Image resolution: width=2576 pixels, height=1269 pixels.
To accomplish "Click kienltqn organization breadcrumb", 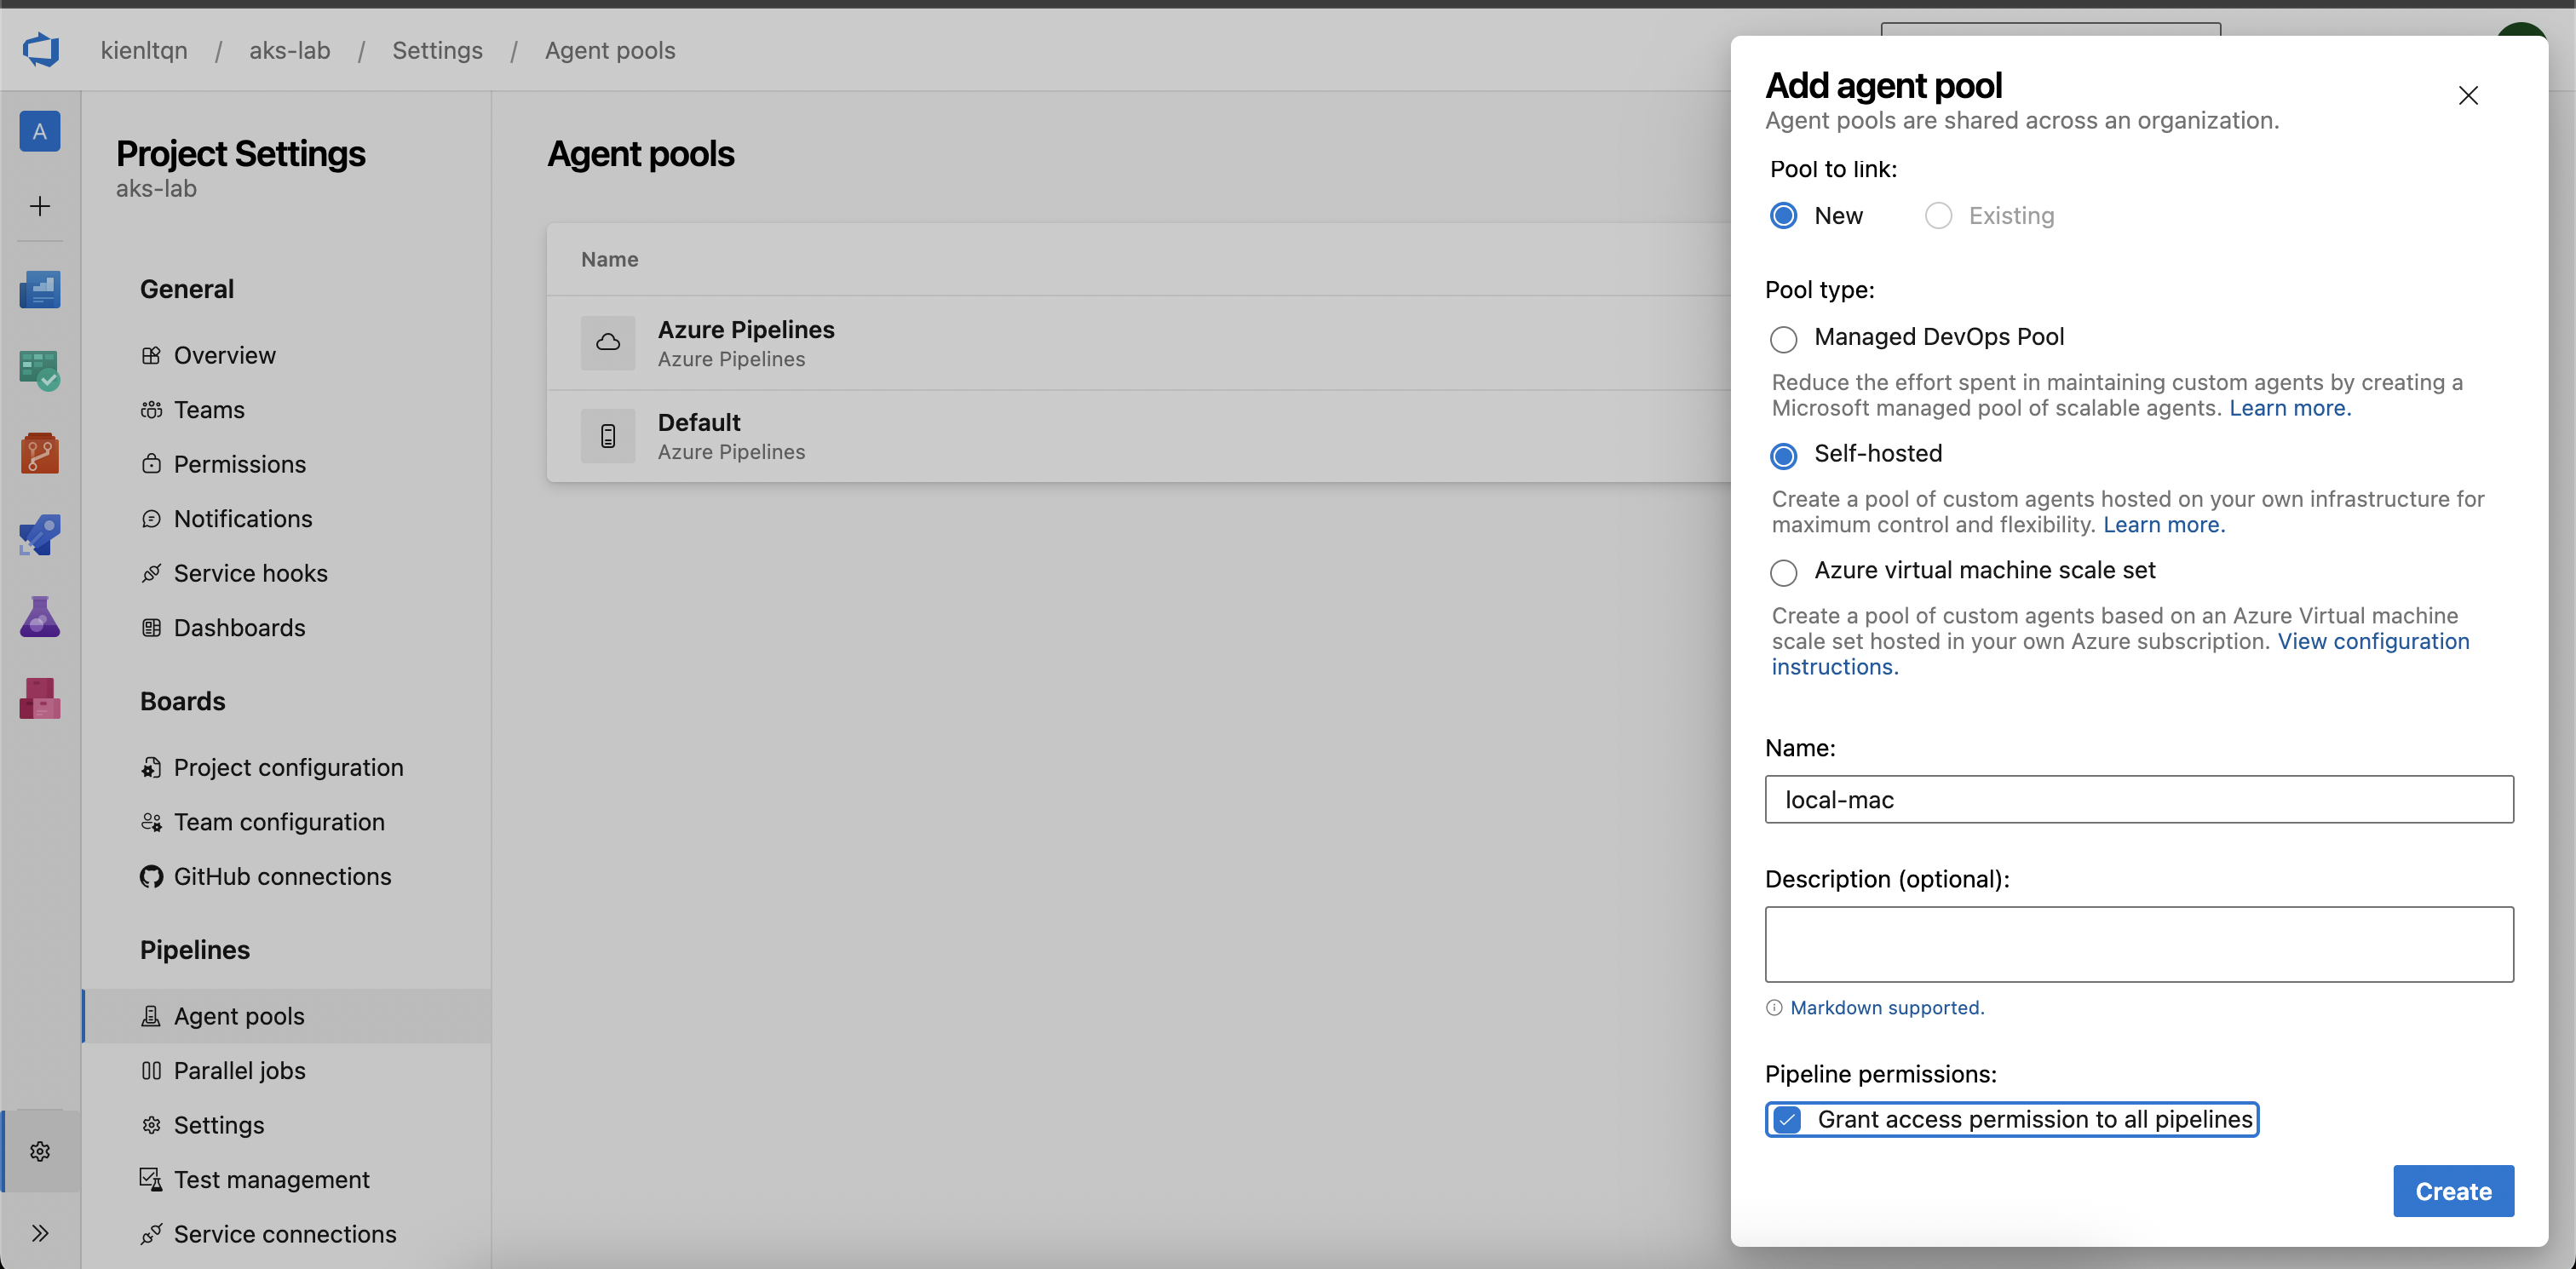I will [x=144, y=50].
